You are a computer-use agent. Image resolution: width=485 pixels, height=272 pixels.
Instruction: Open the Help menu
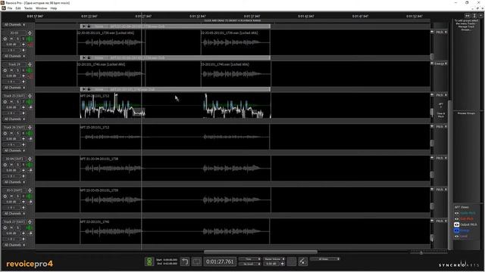[54, 8]
